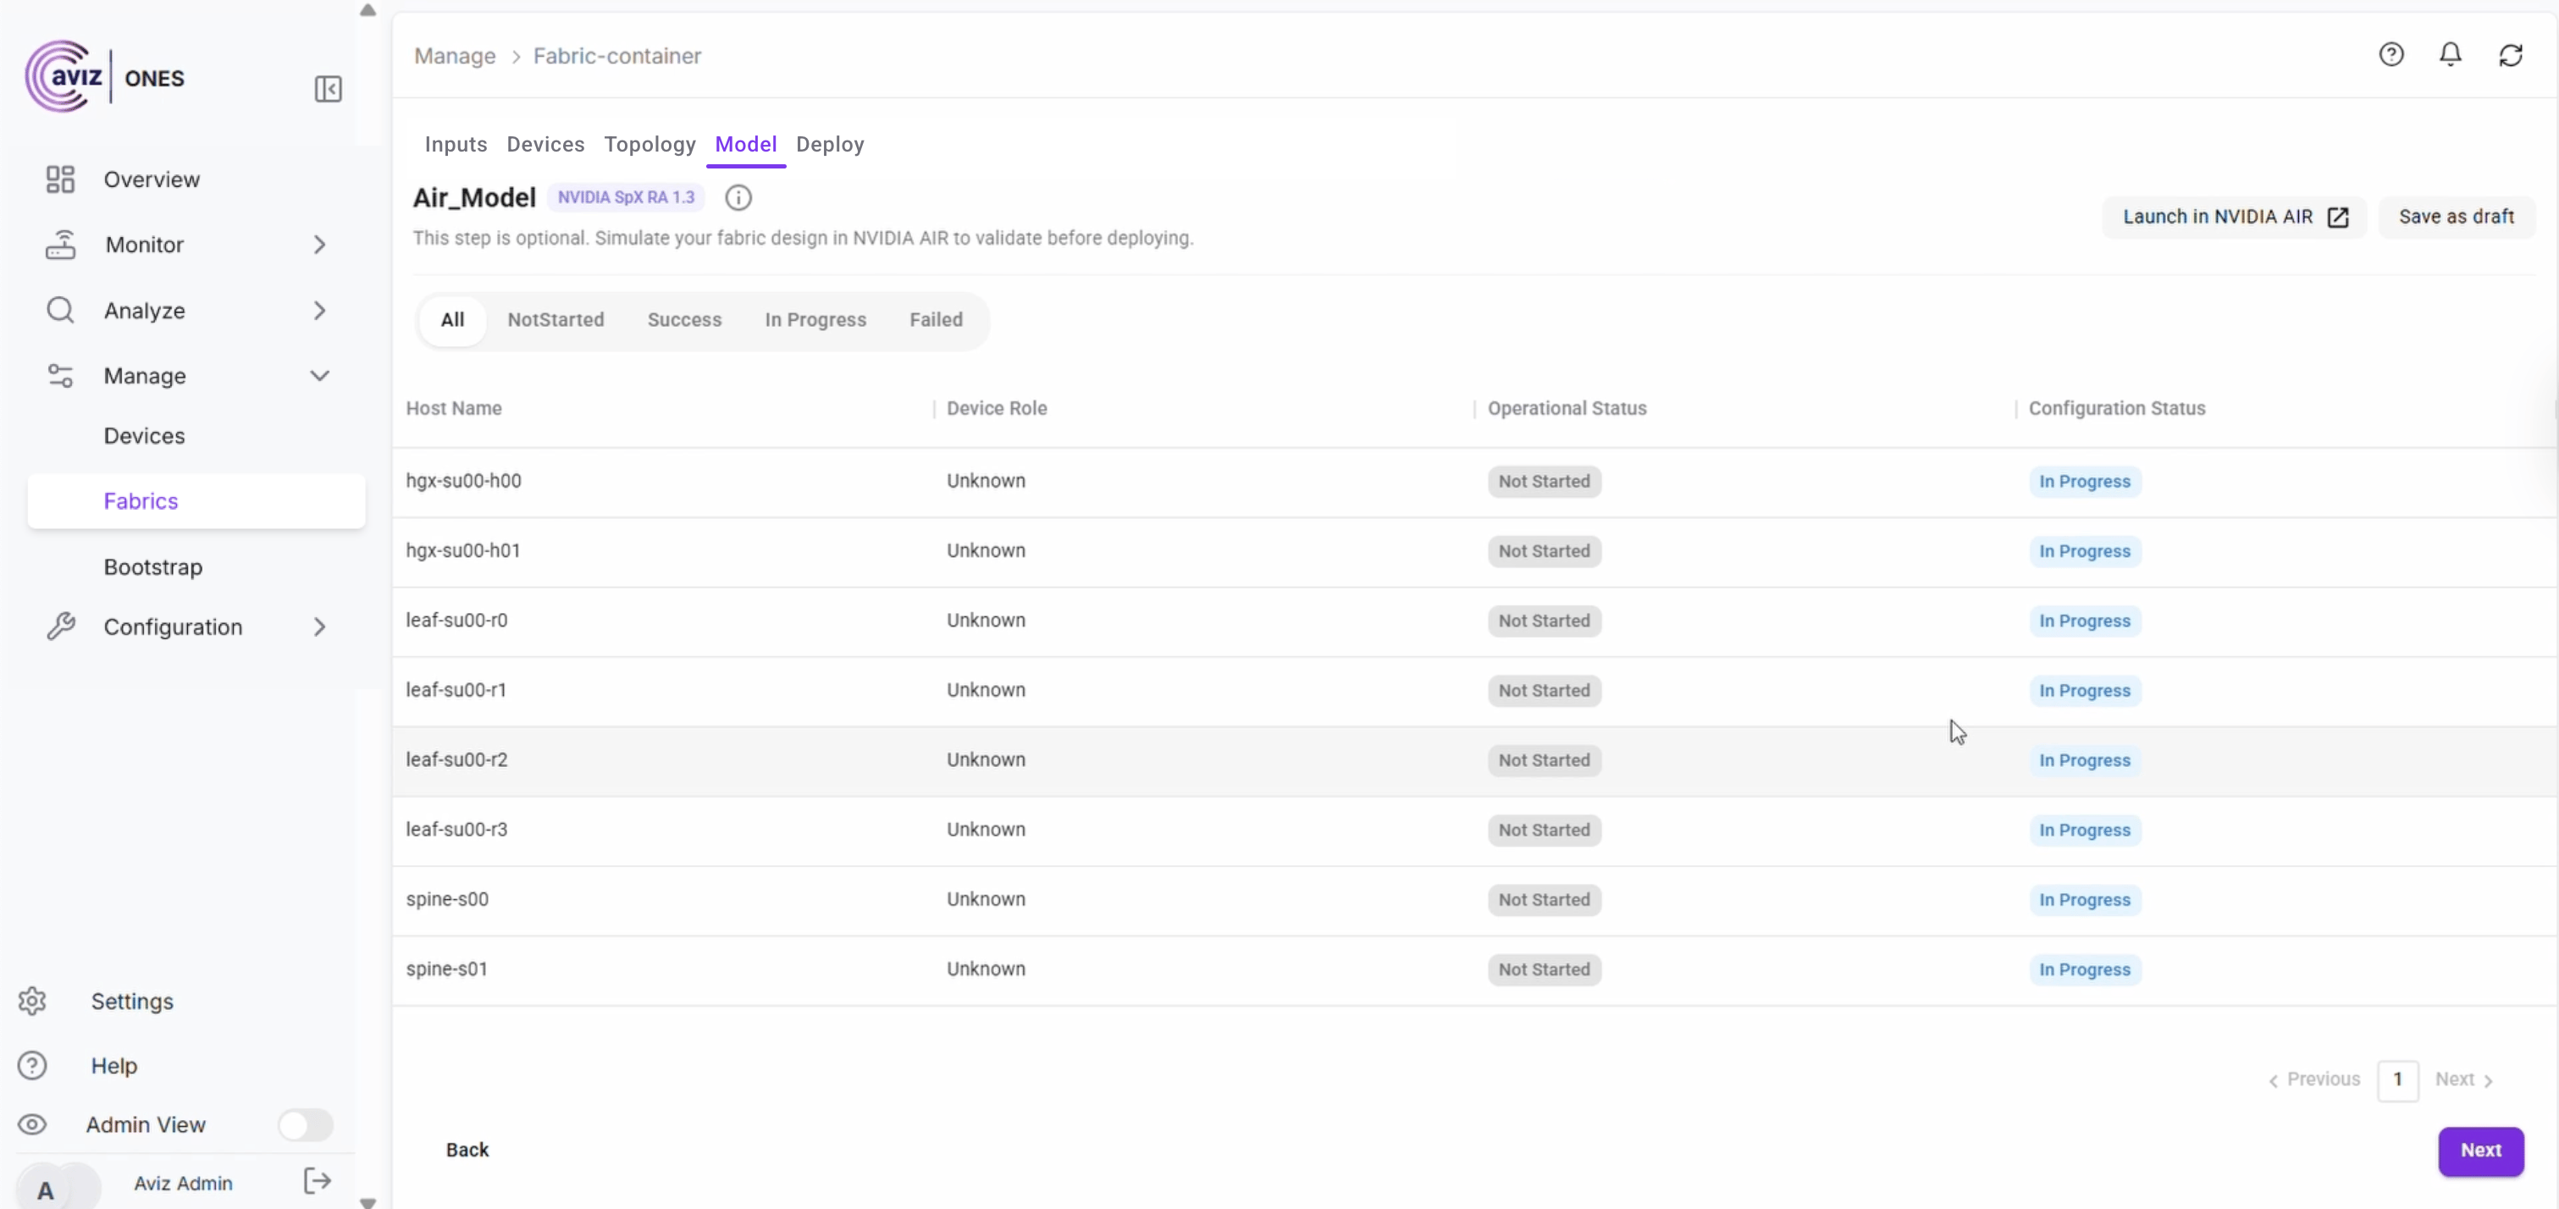Click info icon next to Air_Model
Image resolution: width=2559 pixels, height=1209 pixels.
[738, 198]
